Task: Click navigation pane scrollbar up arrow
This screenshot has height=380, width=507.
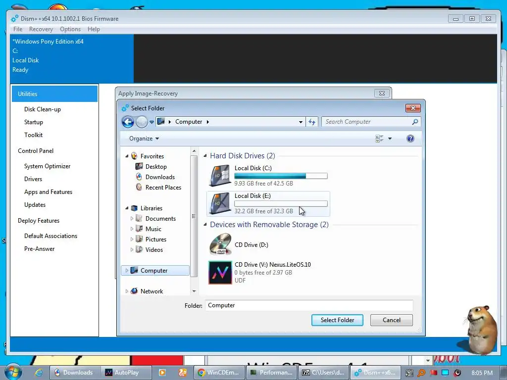Action: 194,151
